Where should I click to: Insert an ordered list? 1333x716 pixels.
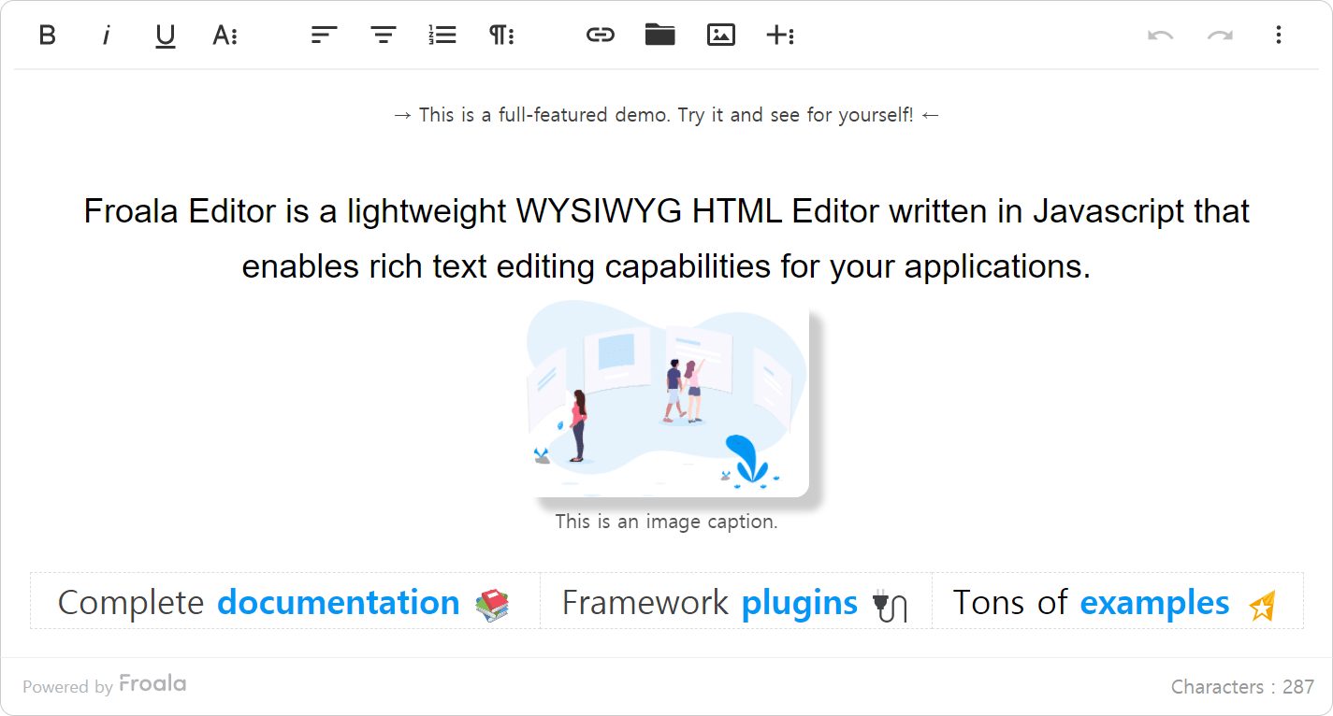point(442,36)
